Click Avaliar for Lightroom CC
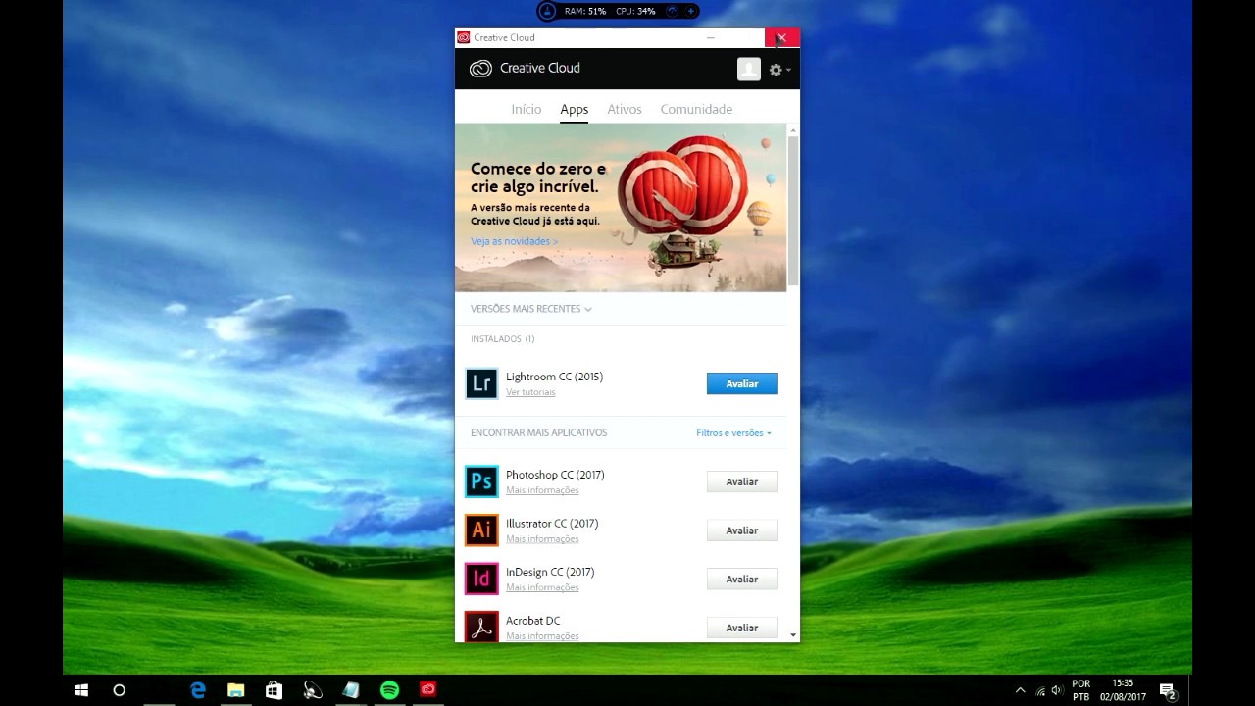Viewport: 1255px width, 706px height. click(742, 383)
